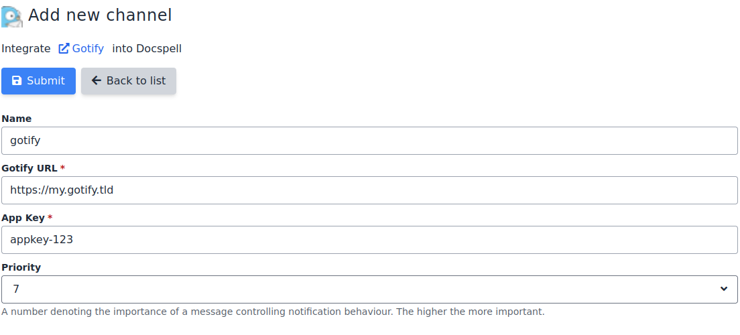Expand the Priority dropdown chevron

click(x=723, y=289)
